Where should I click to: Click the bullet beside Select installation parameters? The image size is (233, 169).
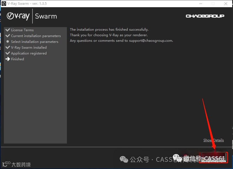pos(8,41)
